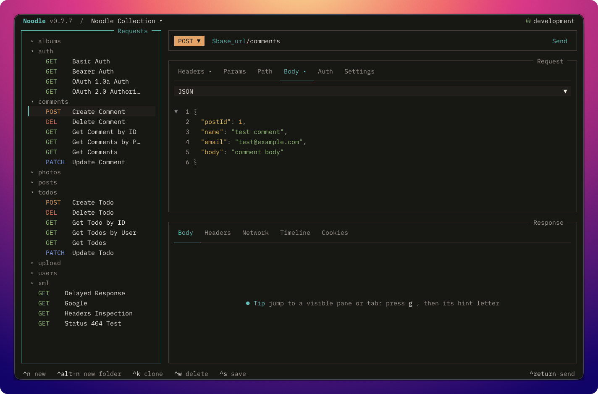This screenshot has height=394, width=598.
Task: Click the ^return send shortcut
Action: point(552,374)
